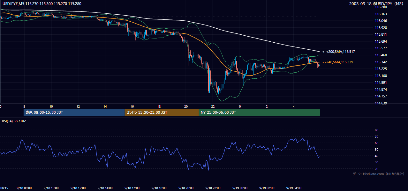
Task: Click hour label 22 under the price chart
Action: coord(213,107)
